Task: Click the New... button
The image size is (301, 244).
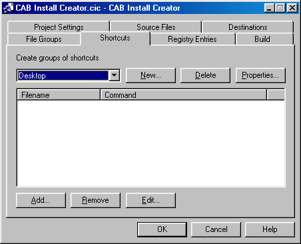Action: (x=150, y=75)
